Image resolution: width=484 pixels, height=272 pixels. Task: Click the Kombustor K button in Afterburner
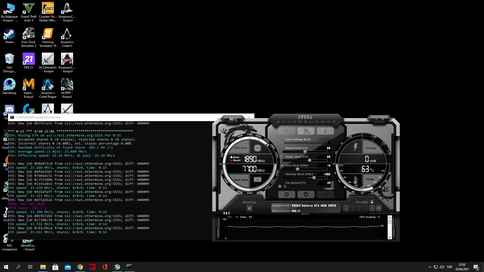click(286, 131)
